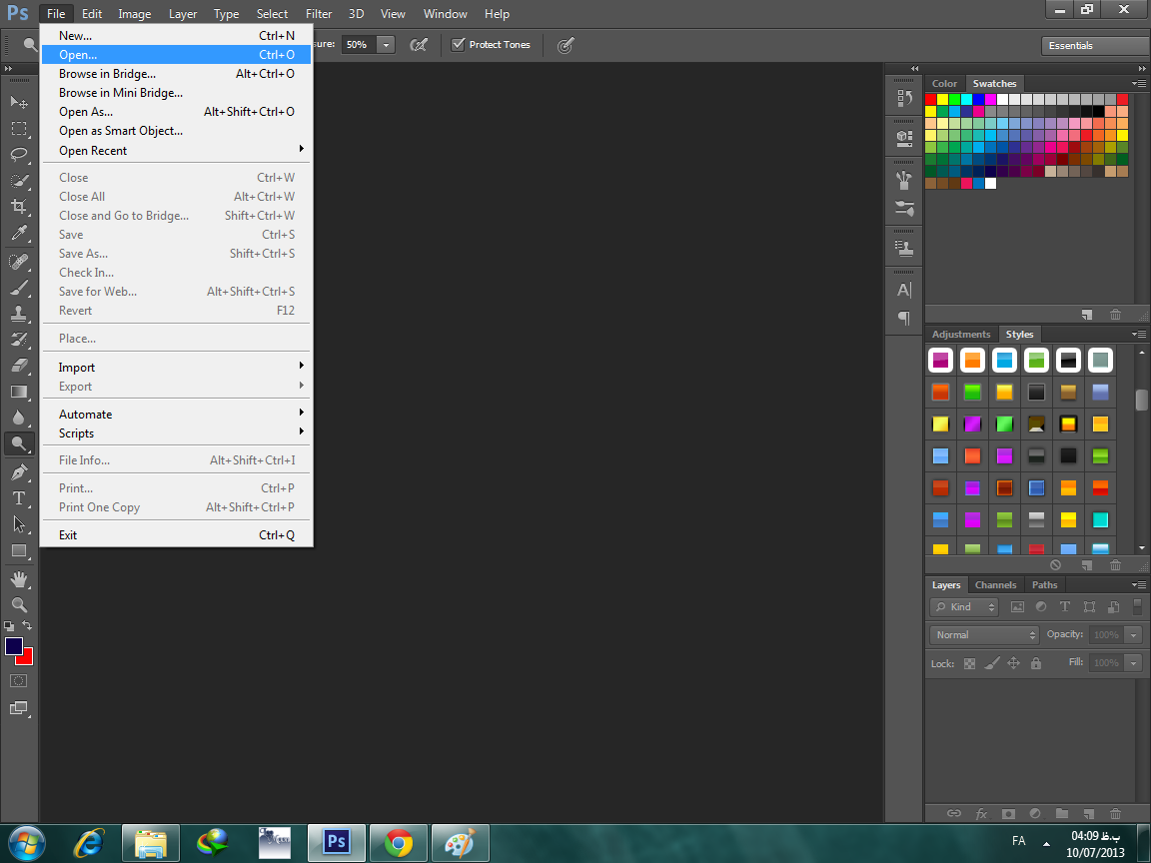This screenshot has width=1151, height=863.
Task: Select the Rectangular Marquee tool
Action: pos(19,129)
